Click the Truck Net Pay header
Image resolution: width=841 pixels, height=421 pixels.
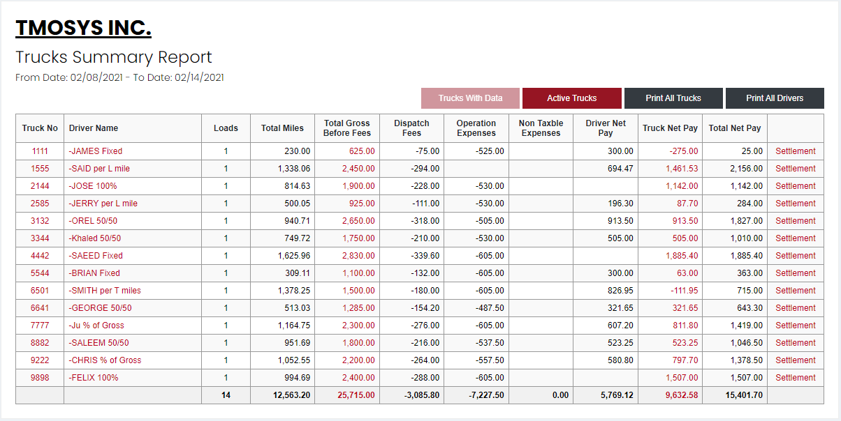tap(670, 128)
